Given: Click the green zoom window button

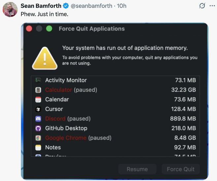Looking at the screenshot, I should tap(49, 29).
